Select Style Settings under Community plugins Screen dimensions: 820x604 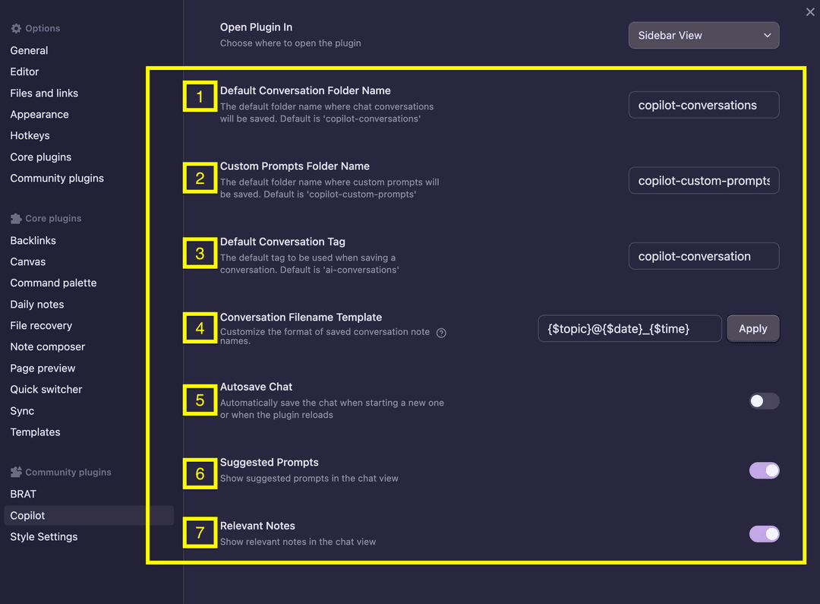[x=43, y=536]
